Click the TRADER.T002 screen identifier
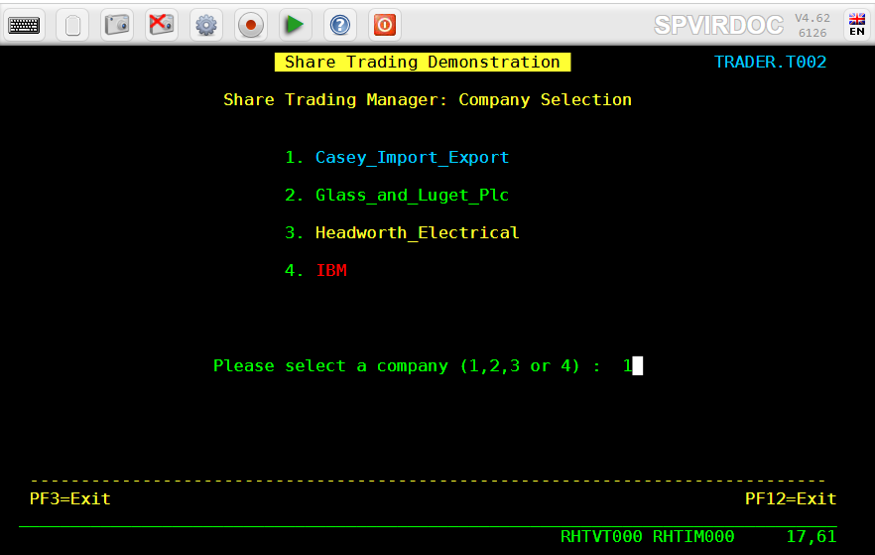Screen dimensions: 875x555 [x=770, y=62]
